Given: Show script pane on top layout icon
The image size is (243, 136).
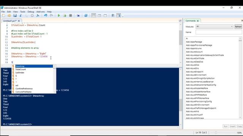Looking at the screenshot, I should (94, 15).
